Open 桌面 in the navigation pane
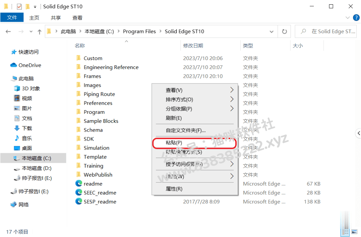 (x=27, y=148)
